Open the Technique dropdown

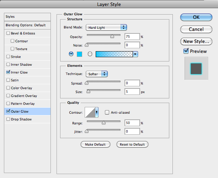(96, 74)
